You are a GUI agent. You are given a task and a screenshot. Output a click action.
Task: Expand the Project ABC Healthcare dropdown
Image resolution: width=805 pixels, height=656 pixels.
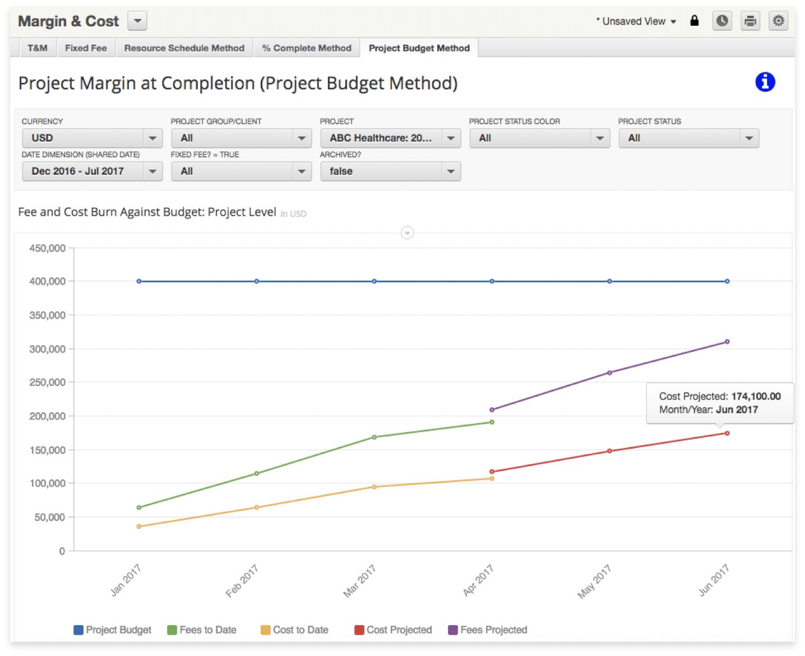pyautogui.click(x=391, y=138)
